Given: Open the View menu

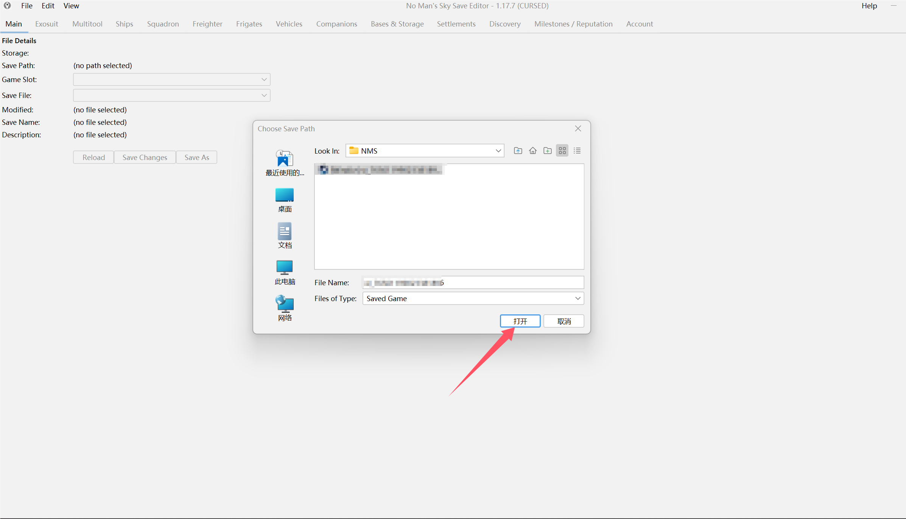Looking at the screenshot, I should [x=71, y=6].
